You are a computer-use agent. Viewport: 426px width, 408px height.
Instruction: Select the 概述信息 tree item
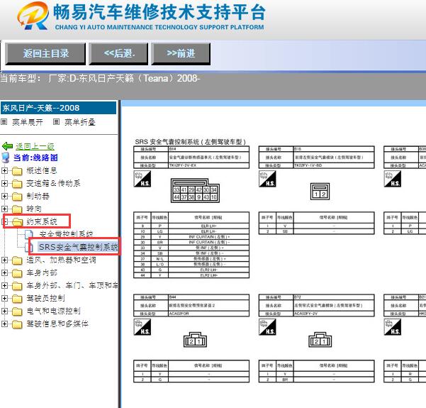[42, 170]
